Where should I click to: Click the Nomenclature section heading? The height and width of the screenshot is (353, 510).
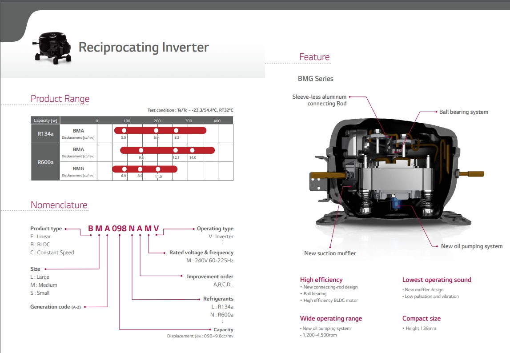tap(59, 205)
